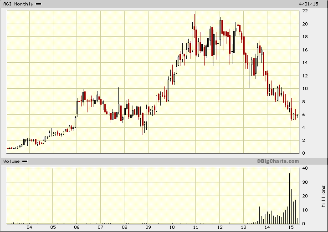Click the 40 volume axis label

click(x=305, y=168)
